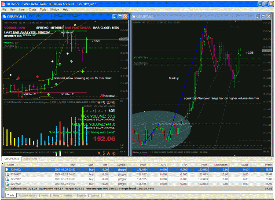Click the left tab-scroll arrow on chart tab bar
Viewport: 275px width, 200px height.
point(268,159)
